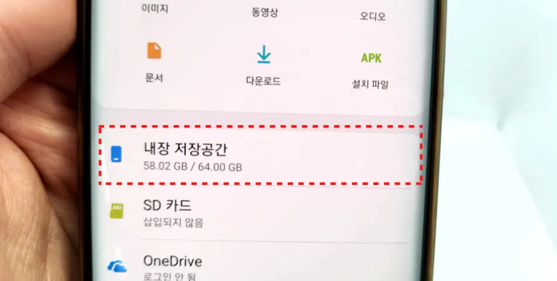Open 내장 저장공간 storage title
The width and height of the screenshot is (557, 281).
click(x=185, y=148)
